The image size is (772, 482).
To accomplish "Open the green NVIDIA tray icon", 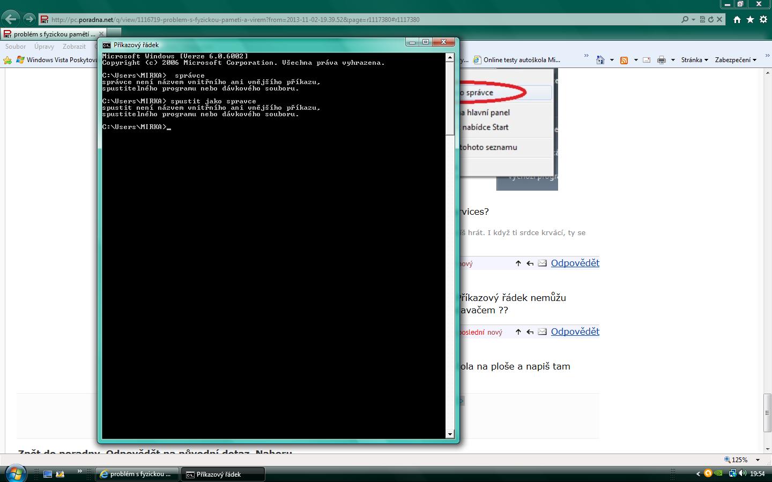I will click(719, 473).
